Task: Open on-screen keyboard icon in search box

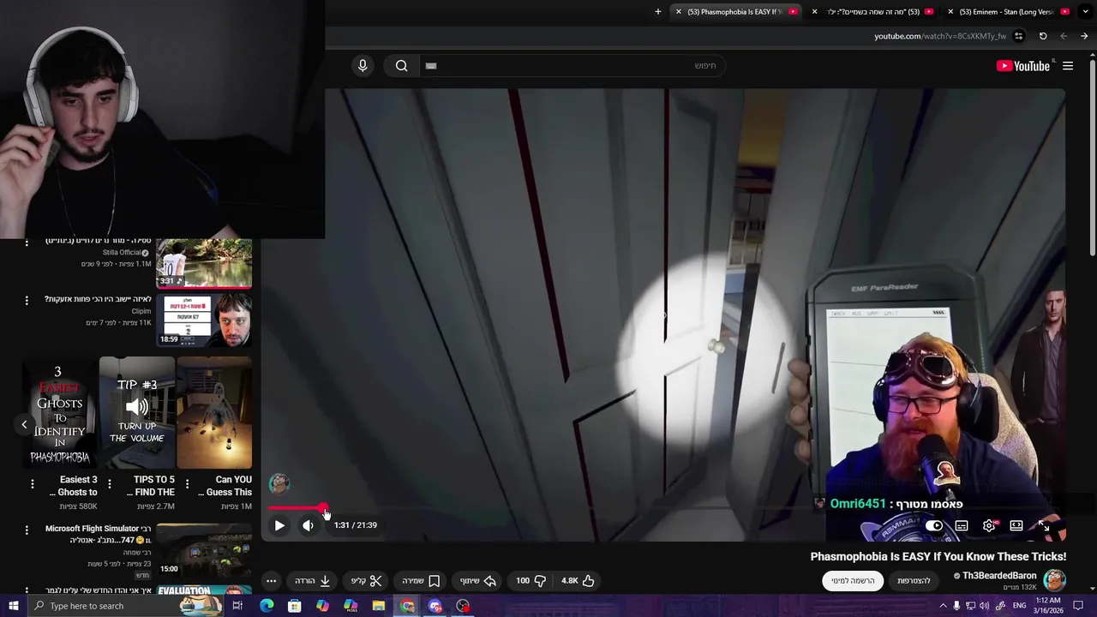Action: click(x=431, y=66)
